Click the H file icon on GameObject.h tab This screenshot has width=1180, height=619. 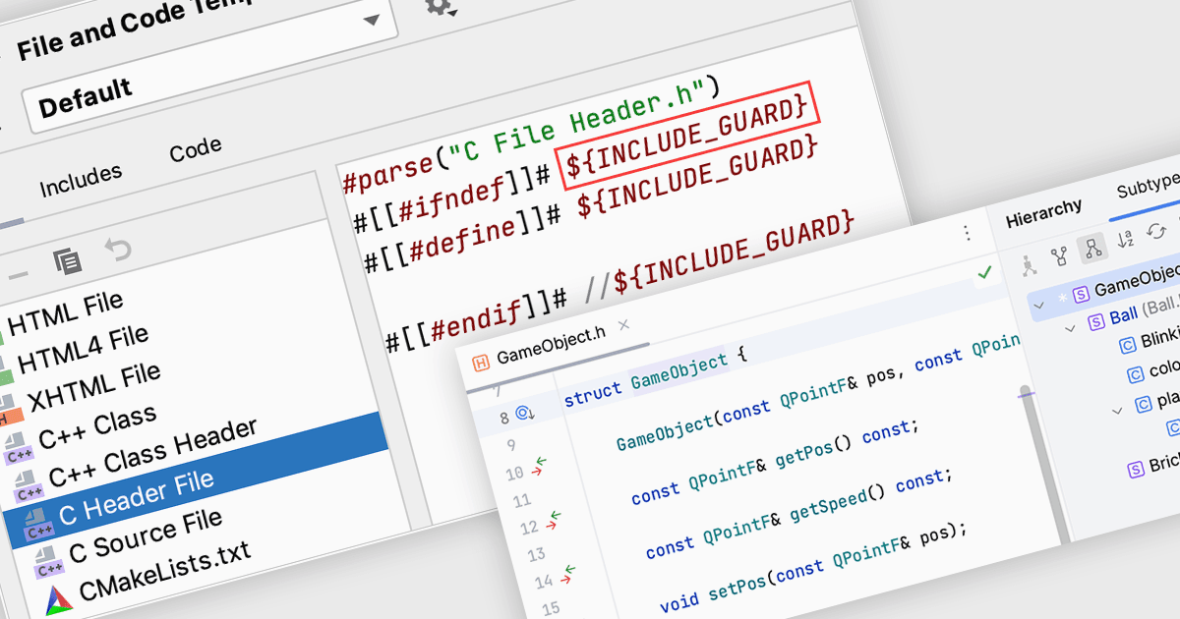tap(482, 362)
